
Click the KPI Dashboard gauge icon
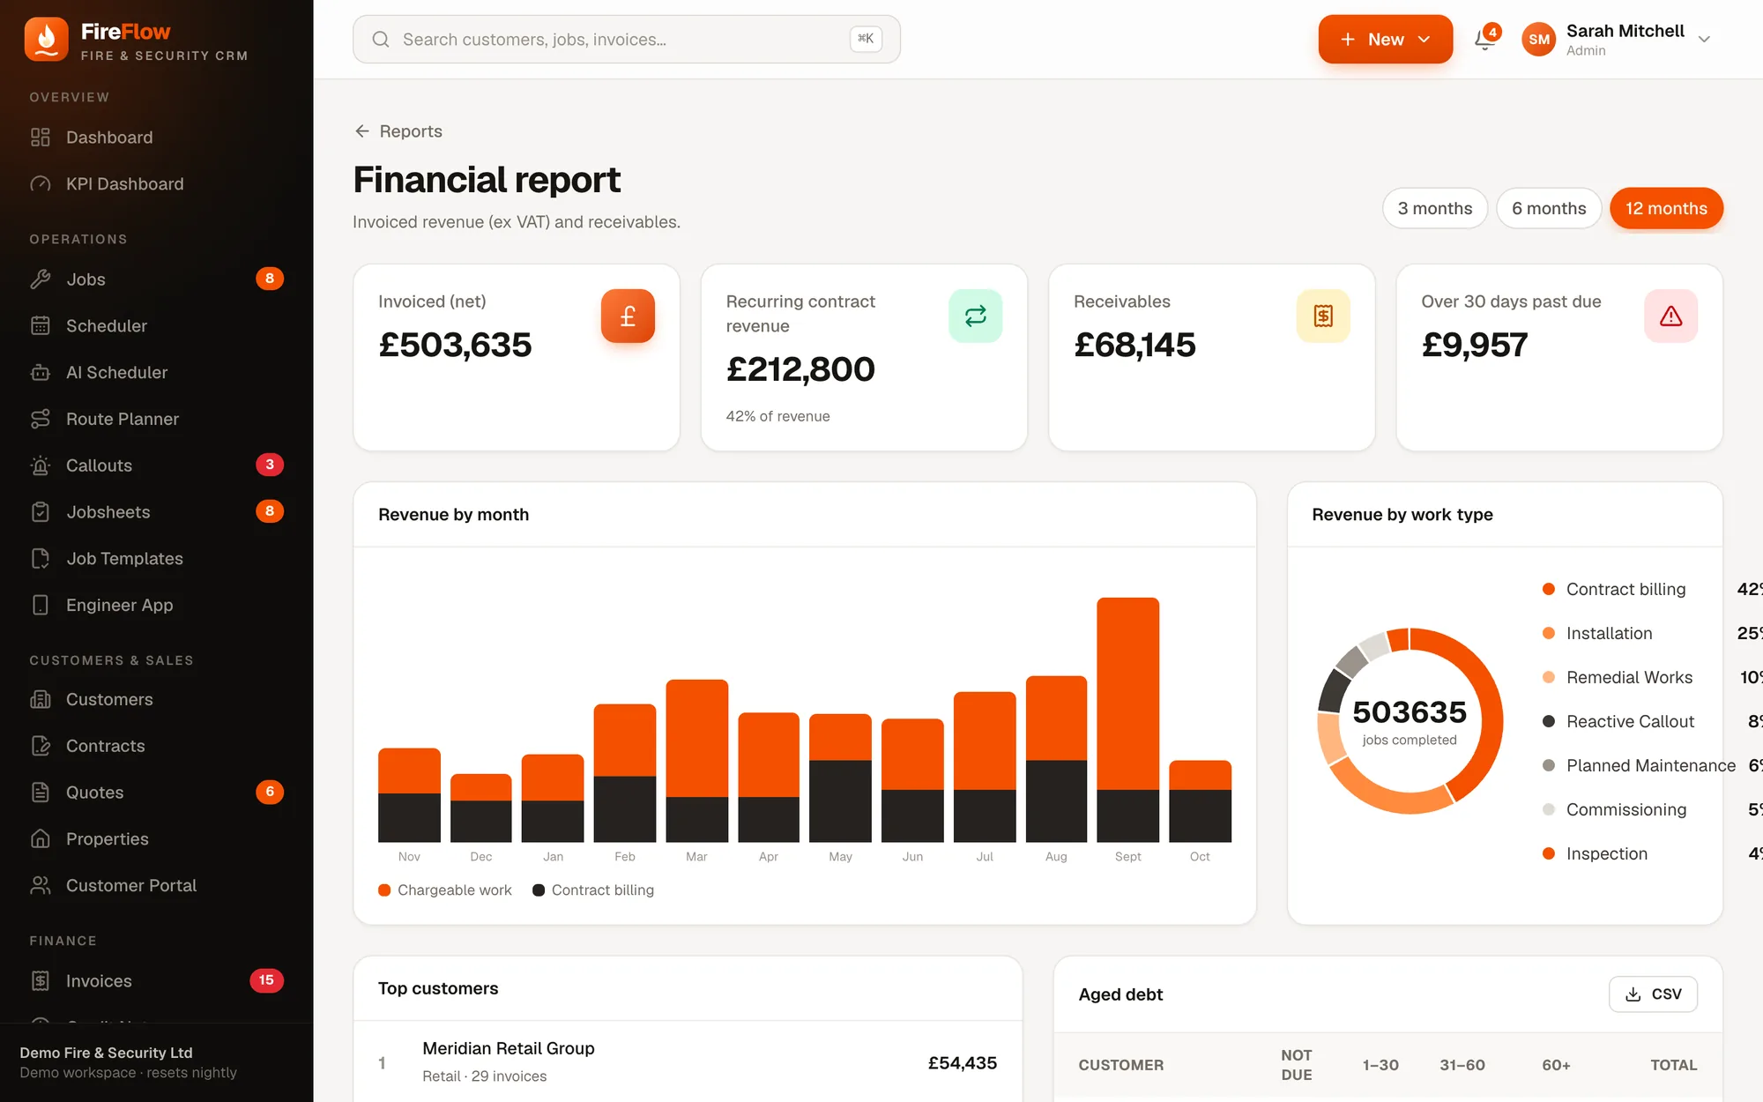[x=41, y=184]
